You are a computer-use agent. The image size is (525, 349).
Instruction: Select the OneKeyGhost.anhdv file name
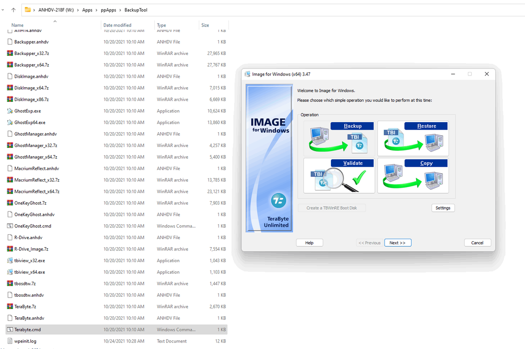[x=34, y=215]
